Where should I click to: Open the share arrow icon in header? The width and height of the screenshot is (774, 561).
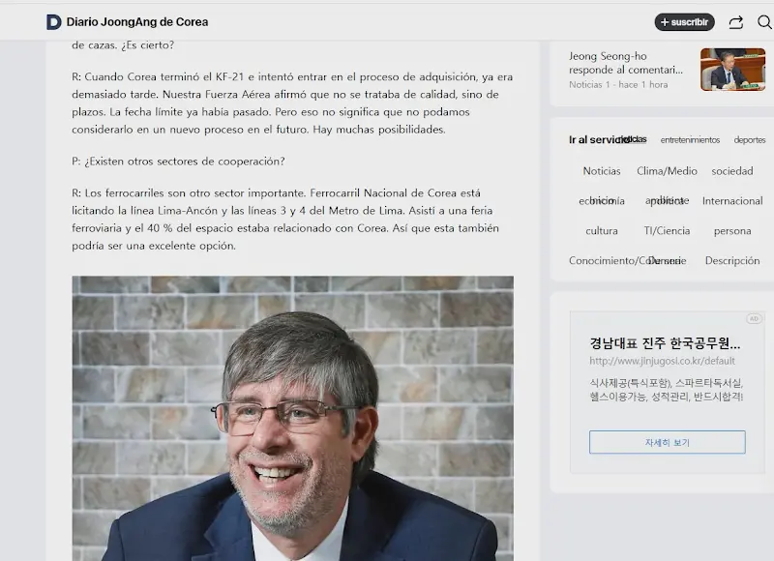pyautogui.click(x=736, y=22)
